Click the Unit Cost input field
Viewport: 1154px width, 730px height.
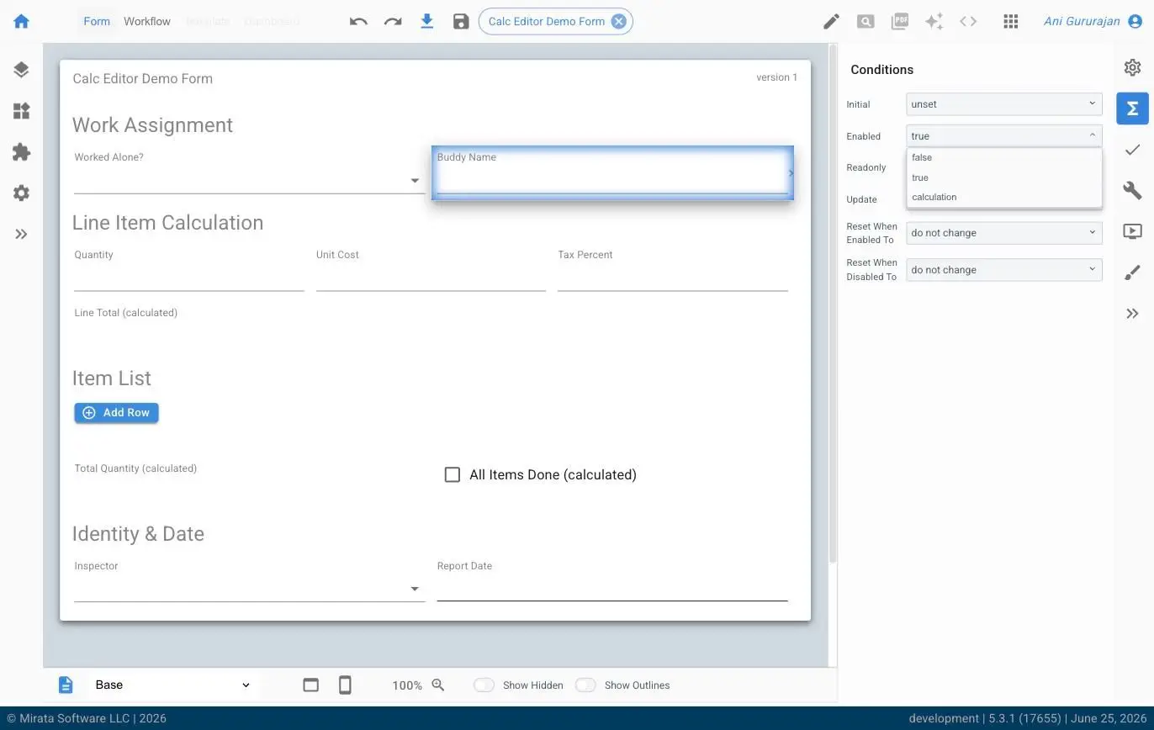coord(431,278)
